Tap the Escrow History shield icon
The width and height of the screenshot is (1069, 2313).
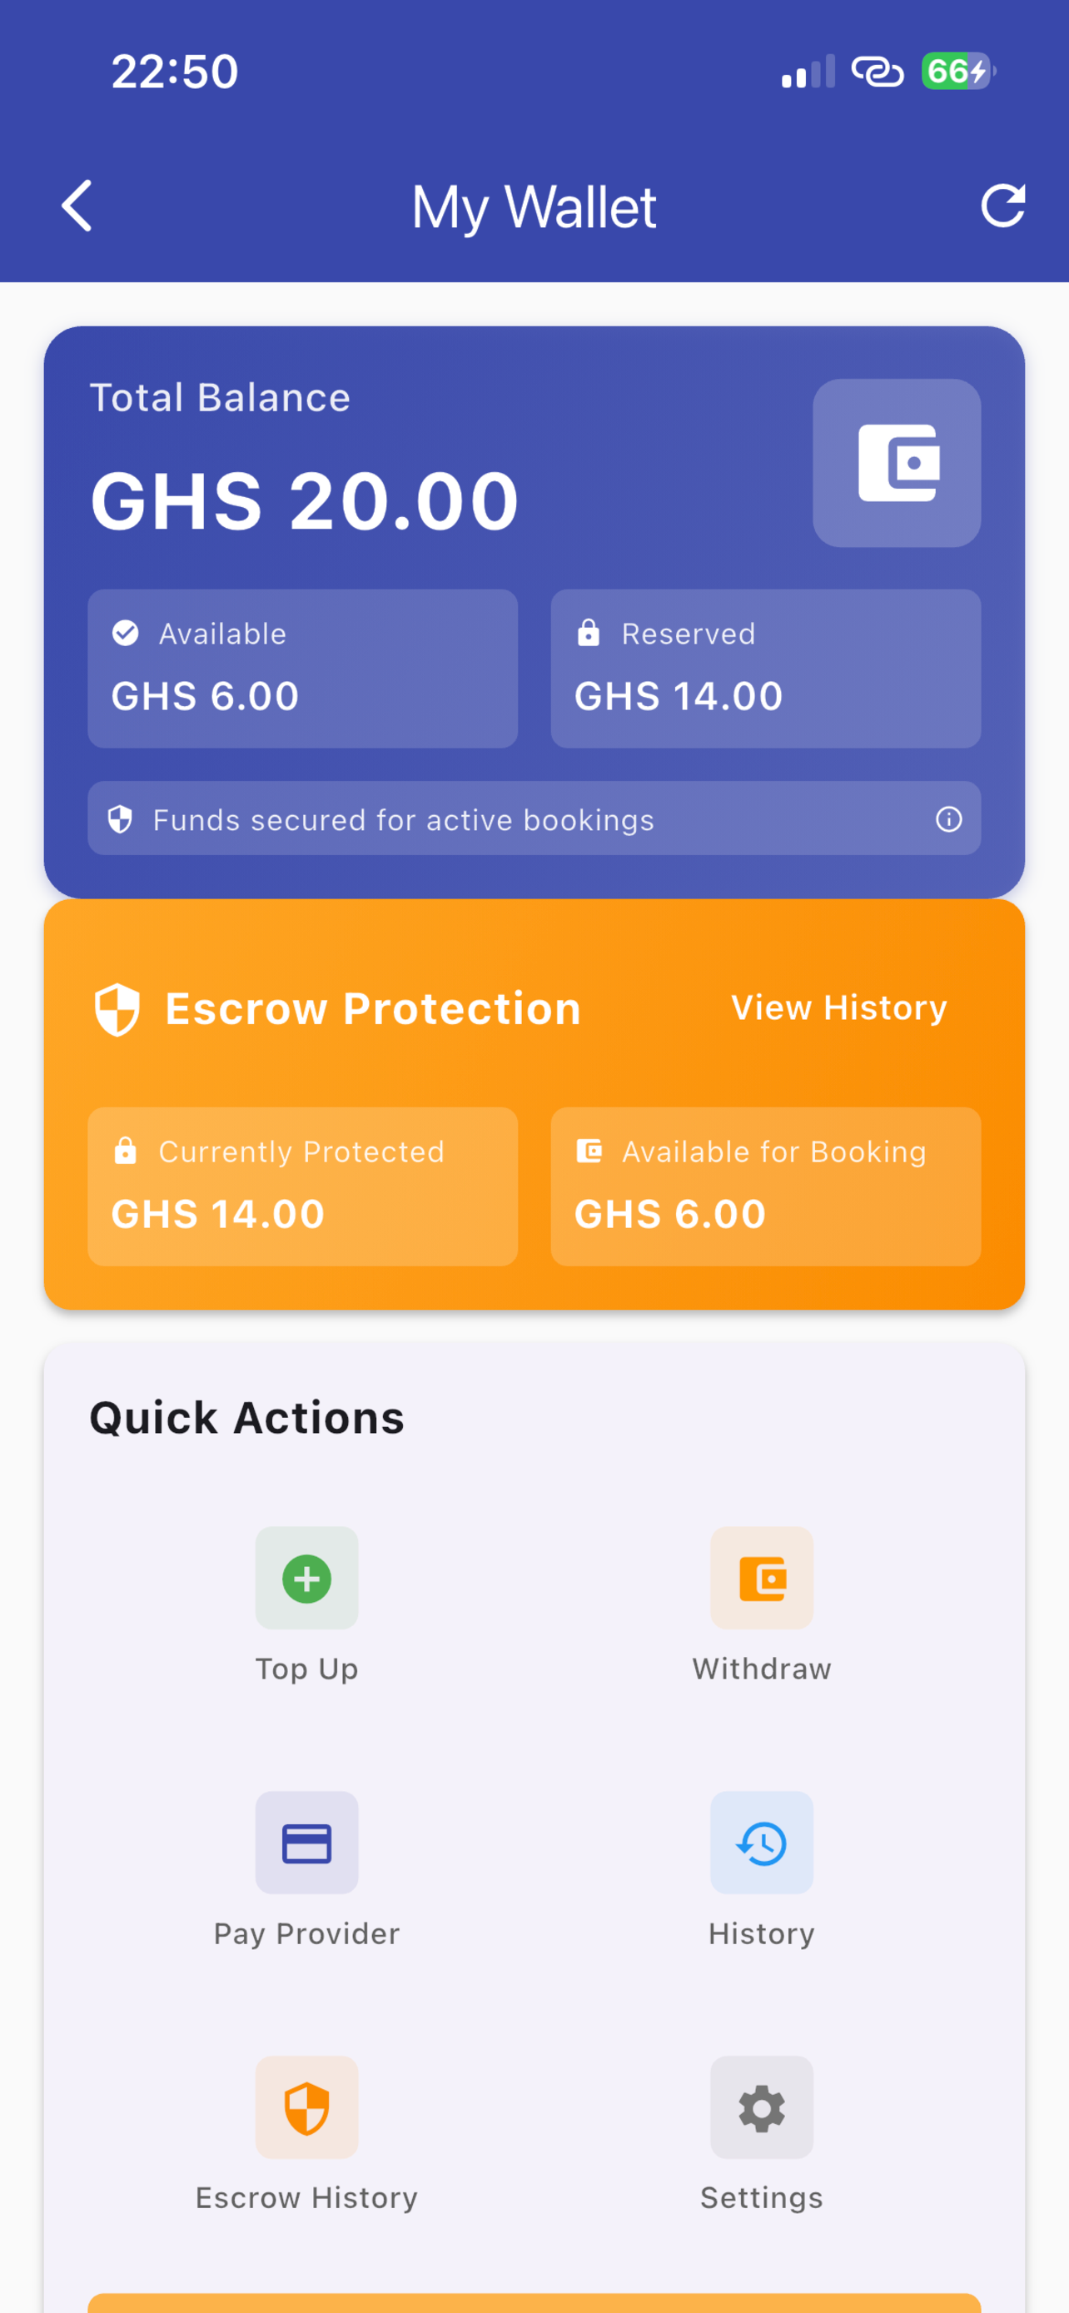coord(307,2107)
